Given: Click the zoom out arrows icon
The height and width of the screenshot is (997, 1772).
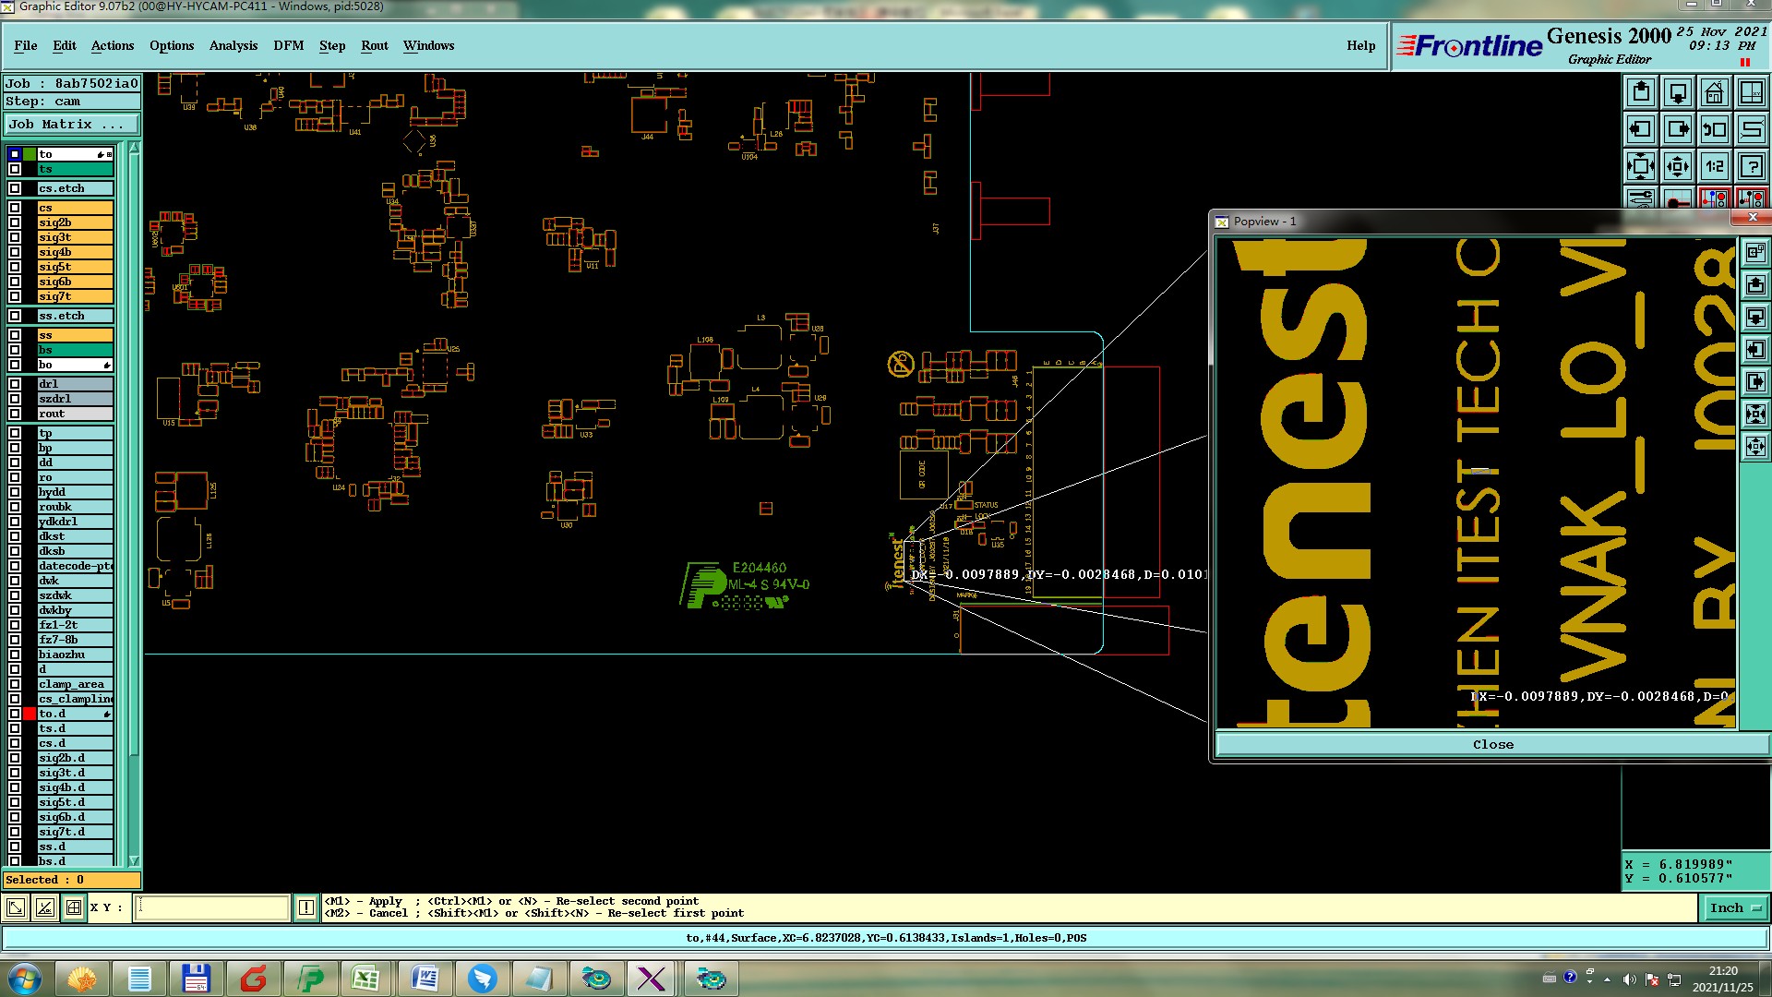Looking at the screenshot, I should [x=1678, y=166].
